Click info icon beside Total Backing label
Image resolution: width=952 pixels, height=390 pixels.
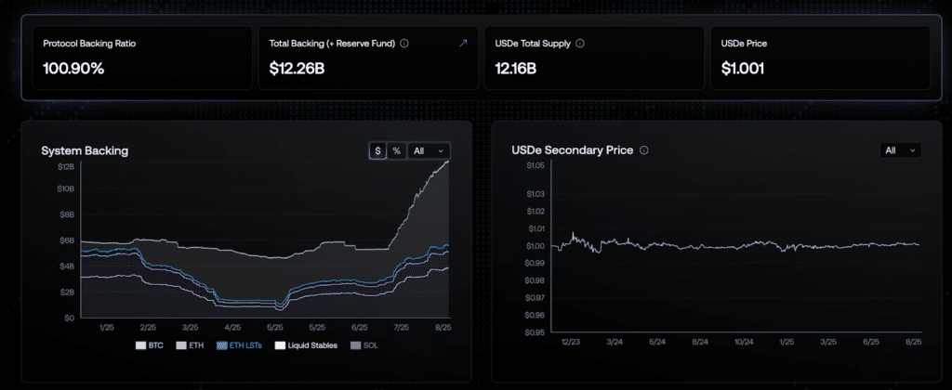point(404,44)
